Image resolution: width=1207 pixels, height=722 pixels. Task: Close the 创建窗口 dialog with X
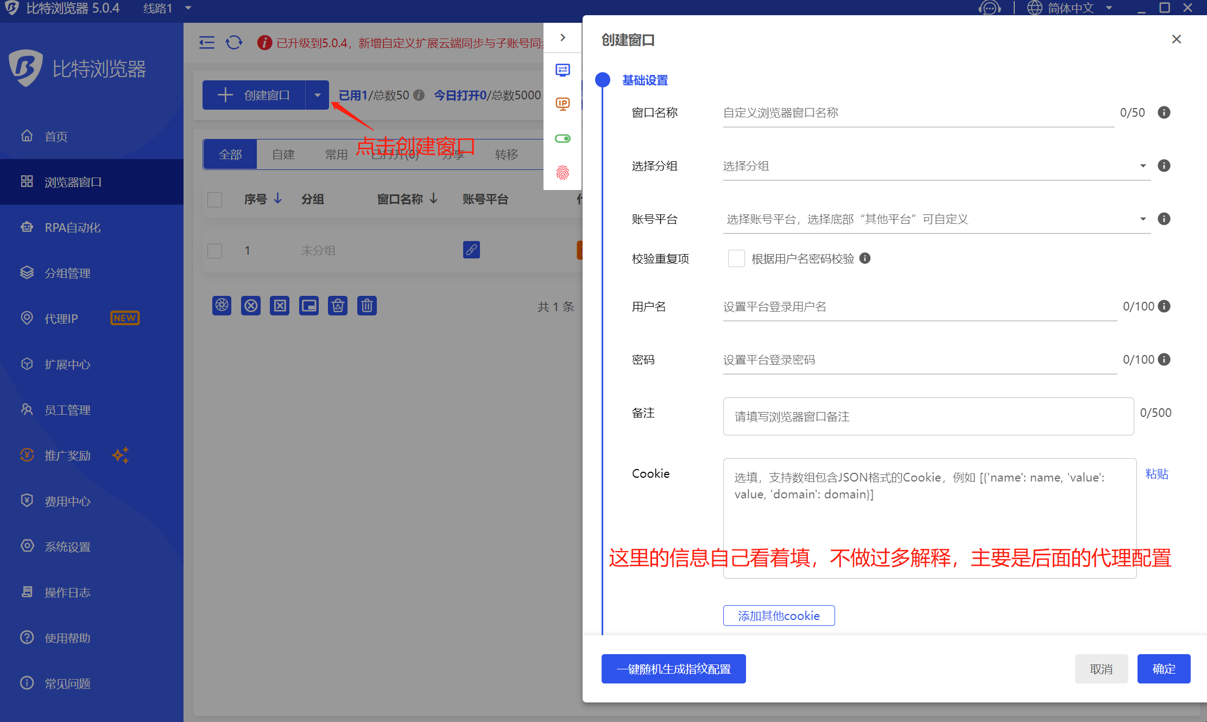pyautogui.click(x=1177, y=39)
